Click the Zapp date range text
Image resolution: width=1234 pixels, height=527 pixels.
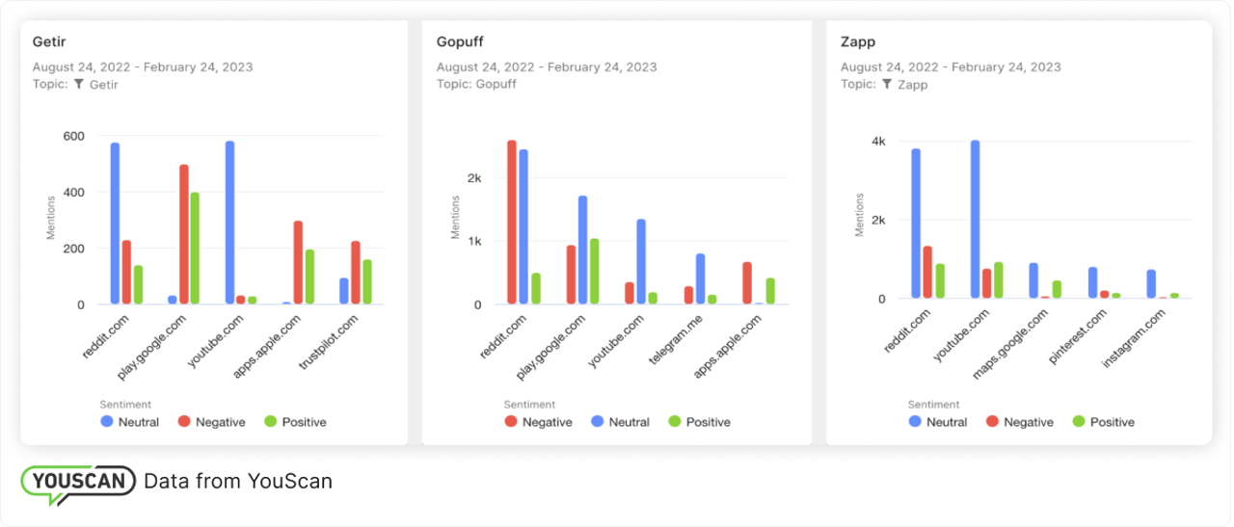951,67
